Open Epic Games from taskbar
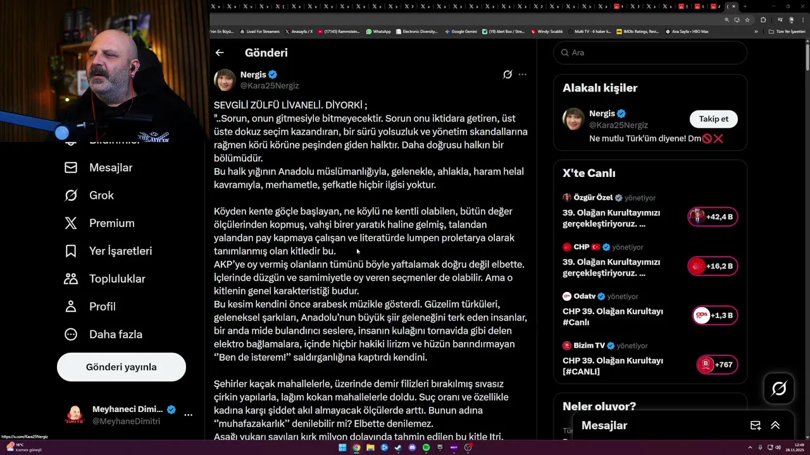The height and width of the screenshot is (455, 810). pos(440,447)
